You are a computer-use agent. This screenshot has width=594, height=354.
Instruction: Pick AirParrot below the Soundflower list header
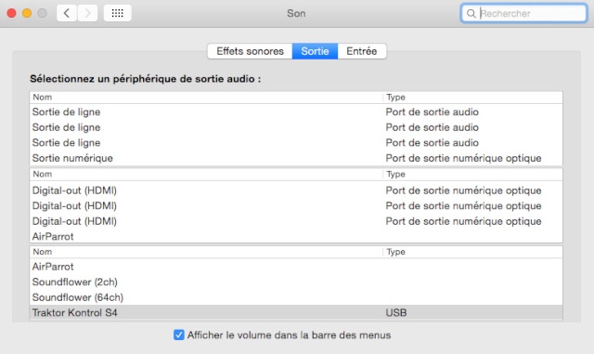click(296, 267)
